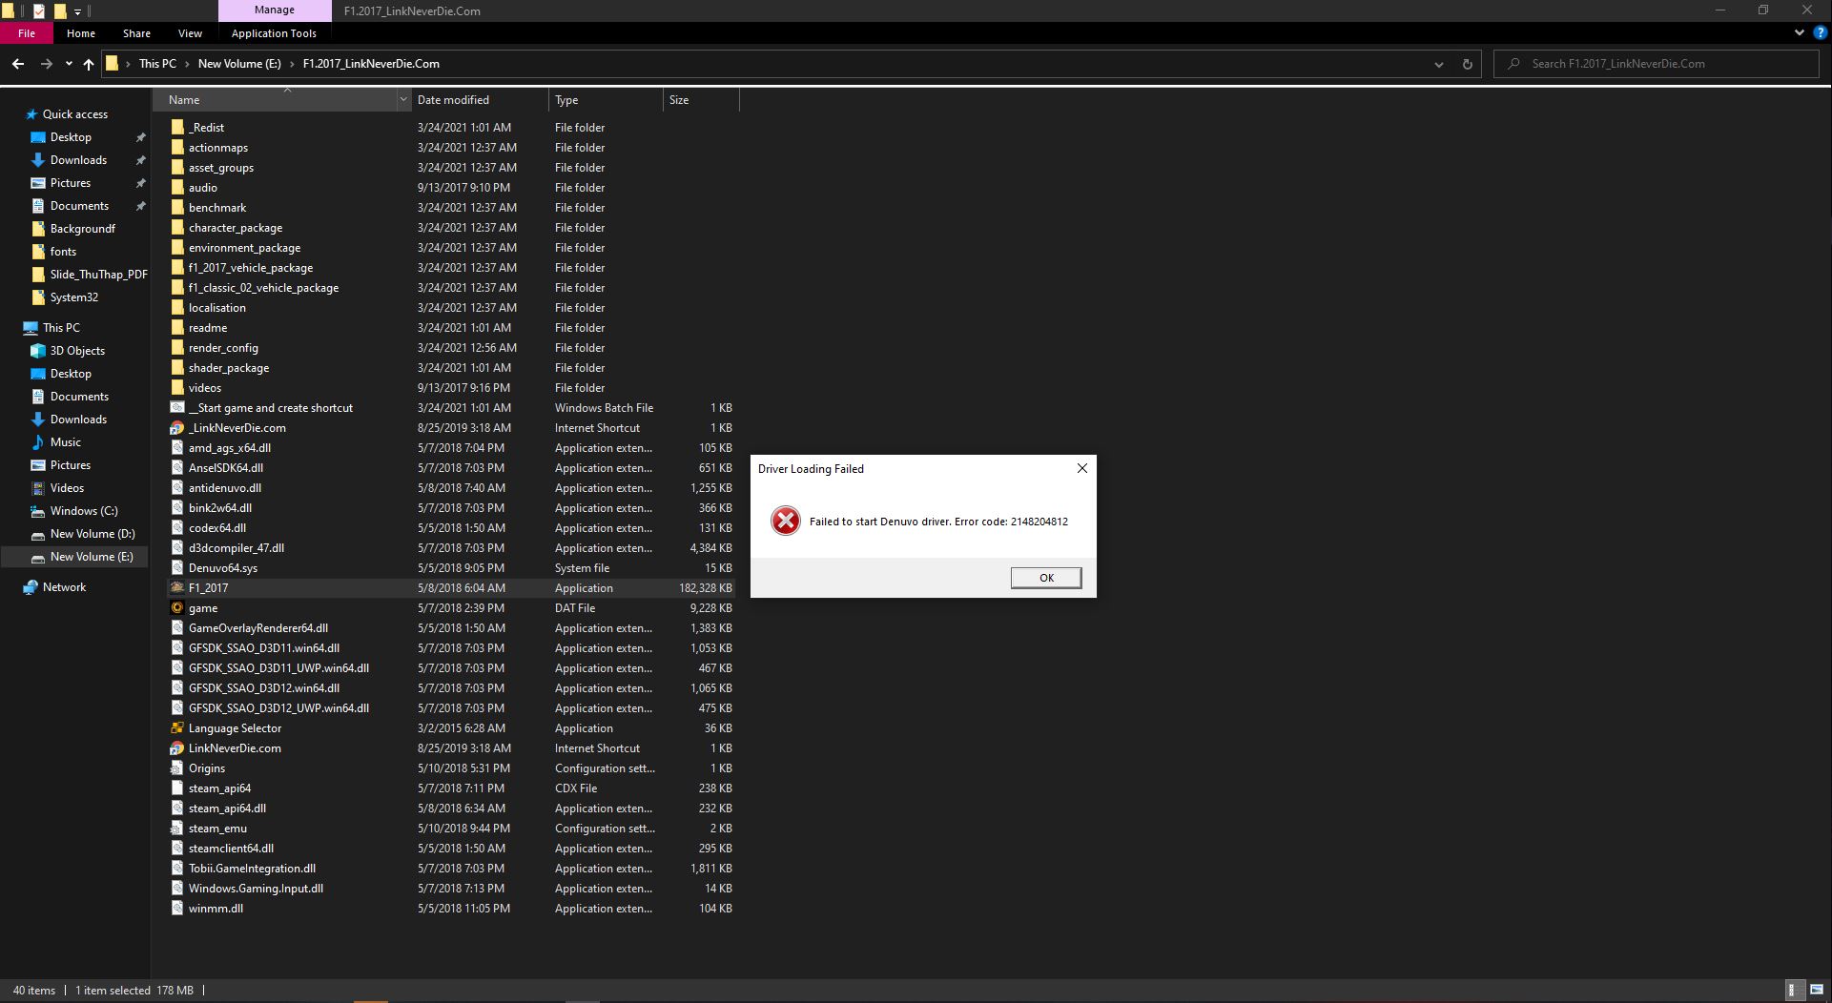
Task: Refresh the current folder view
Action: [1467, 64]
